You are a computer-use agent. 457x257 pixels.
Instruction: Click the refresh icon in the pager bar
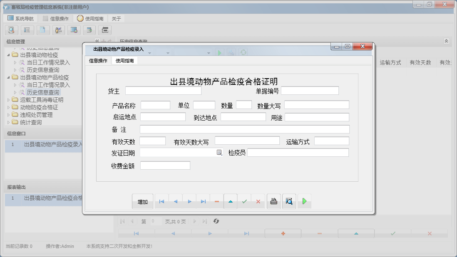tap(216, 221)
